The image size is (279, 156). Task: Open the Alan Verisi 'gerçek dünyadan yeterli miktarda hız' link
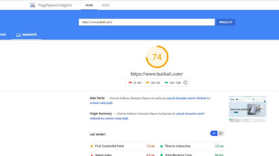point(189,98)
